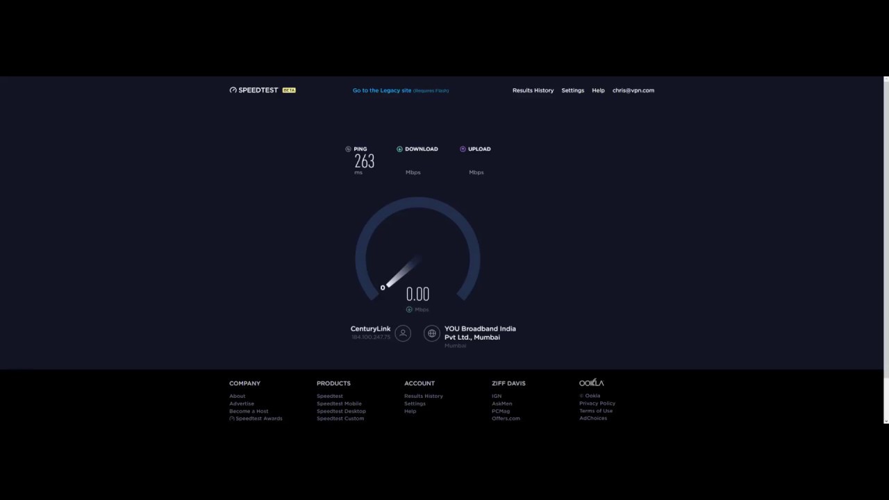
Task: Open Settings in the header menu
Action: coord(573,90)
